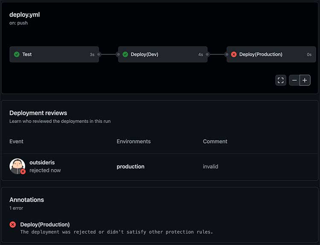Image resolution: width=320 pixels, height=245 pixels.
Task: Click the rejected badge on outsideris avatar
Action: click(x=23, y=172)
